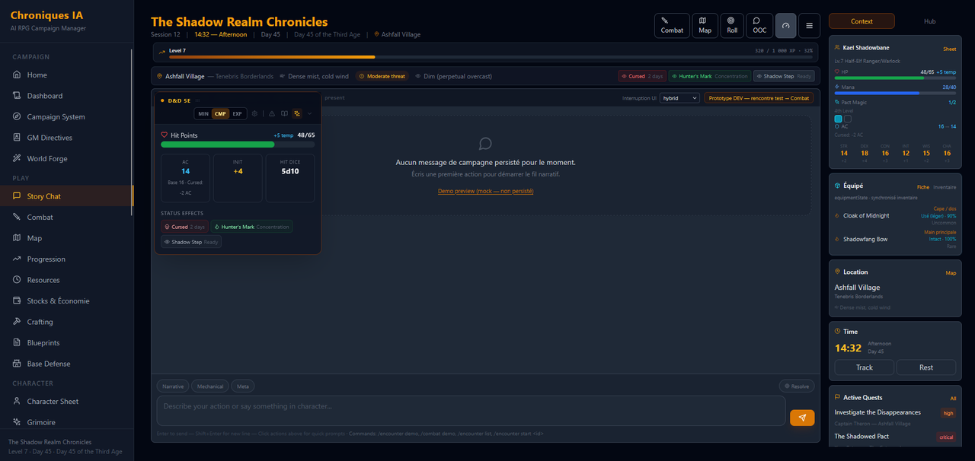Toggle Cursed status visibility in top bar
Viewport: 975px width, 461px height.
(x=642, y=76)
